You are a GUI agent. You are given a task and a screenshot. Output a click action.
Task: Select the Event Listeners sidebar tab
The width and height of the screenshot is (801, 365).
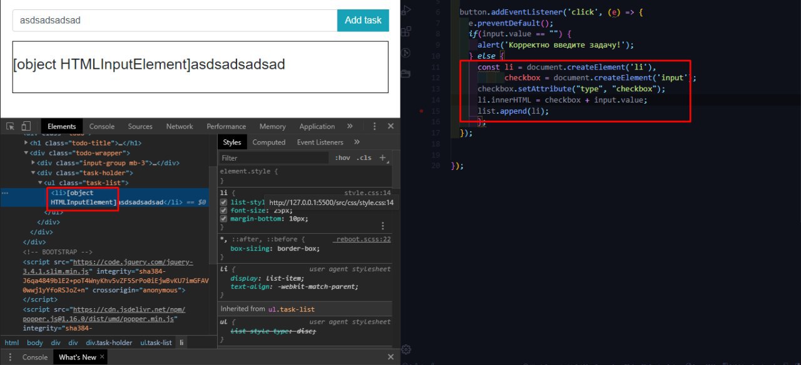[x=320, y=142]
